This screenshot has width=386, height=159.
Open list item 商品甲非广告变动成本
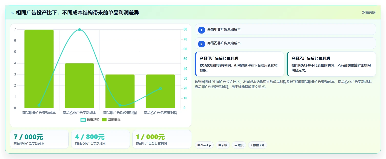pyautogui.click(x=285, y=29)
